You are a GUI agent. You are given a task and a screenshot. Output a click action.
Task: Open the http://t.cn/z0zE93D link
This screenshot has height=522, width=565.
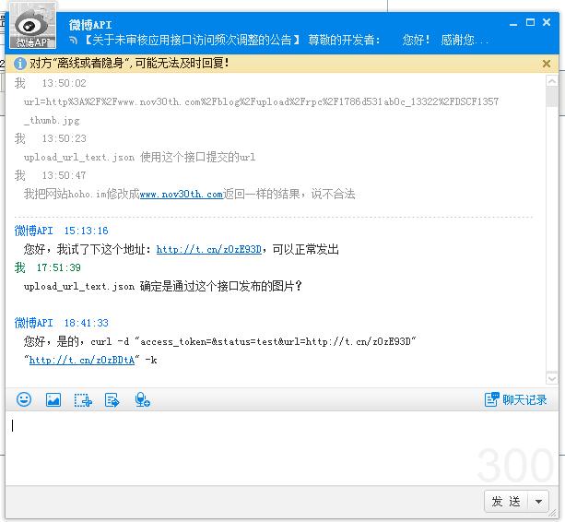coord(208,249)
